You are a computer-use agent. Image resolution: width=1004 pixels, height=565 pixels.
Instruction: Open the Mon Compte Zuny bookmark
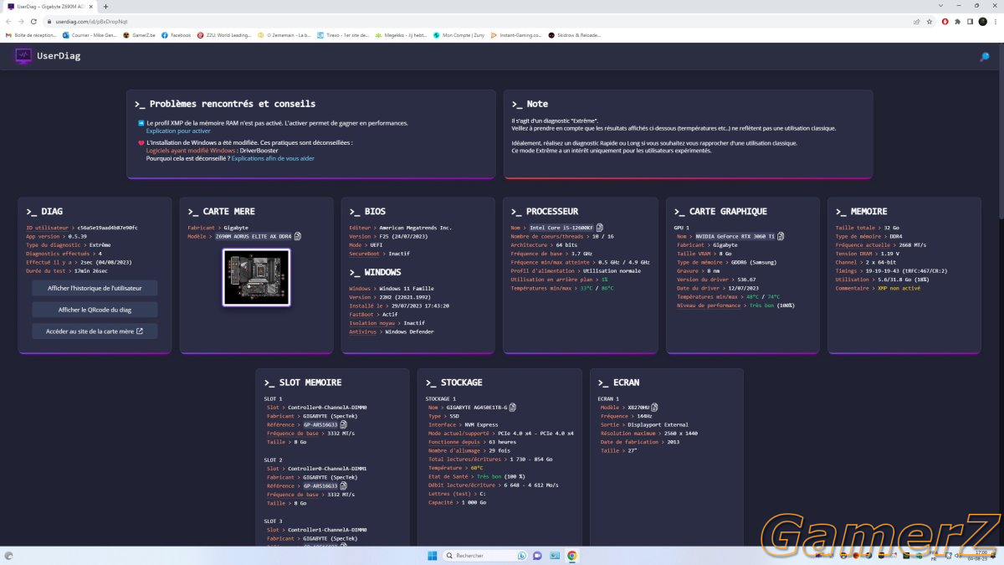(459, 35)
